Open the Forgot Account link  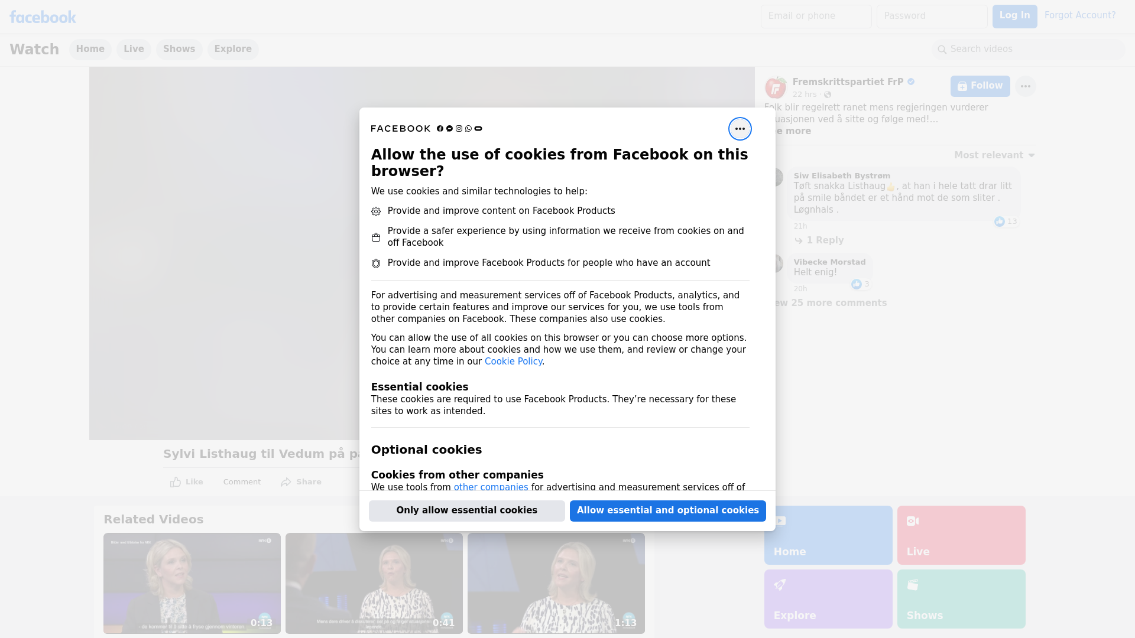tap(1079, 15)
